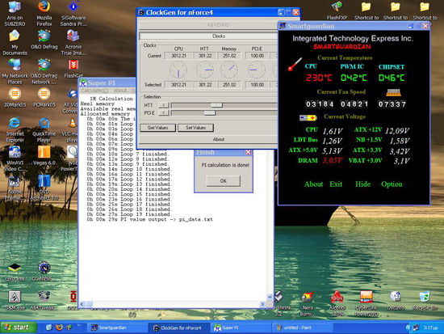Click About link in Smartguardian
Screen dimensions: 444x334
(313, 184)
